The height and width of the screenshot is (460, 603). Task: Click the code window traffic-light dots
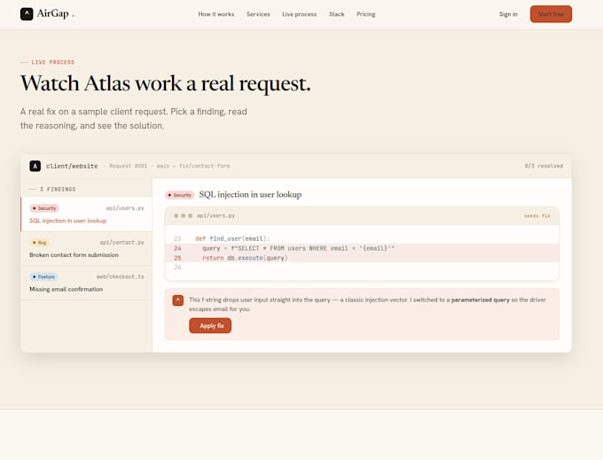[183, 215]
